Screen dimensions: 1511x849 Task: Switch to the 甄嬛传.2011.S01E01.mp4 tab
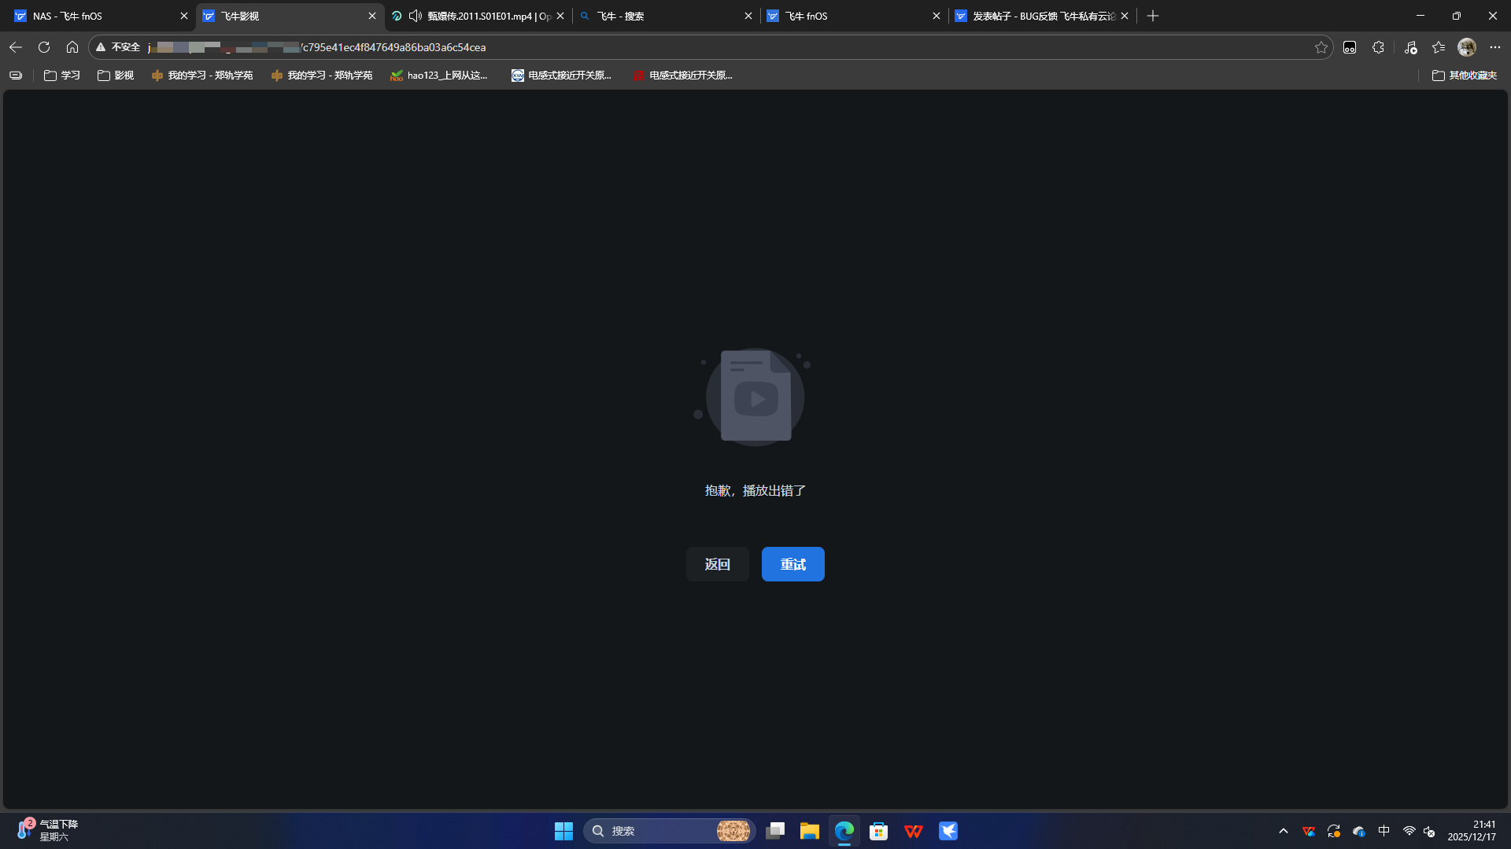coord(478,16)
